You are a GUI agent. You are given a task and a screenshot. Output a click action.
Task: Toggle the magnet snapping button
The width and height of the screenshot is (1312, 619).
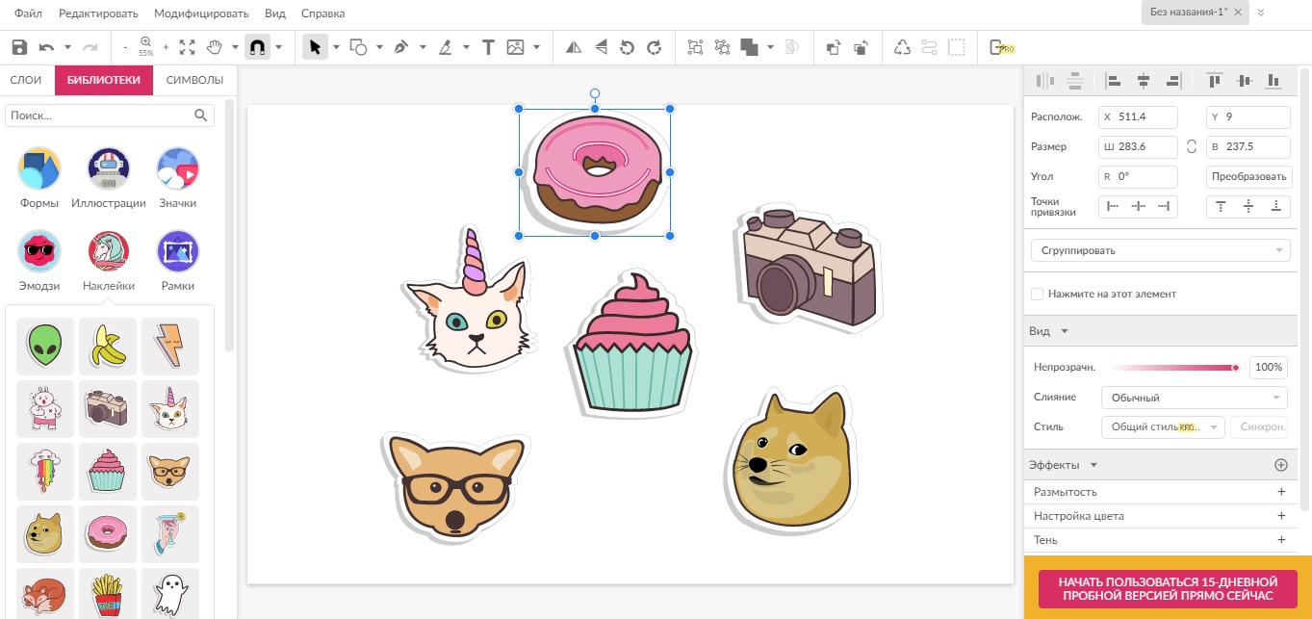click(256, 47)
